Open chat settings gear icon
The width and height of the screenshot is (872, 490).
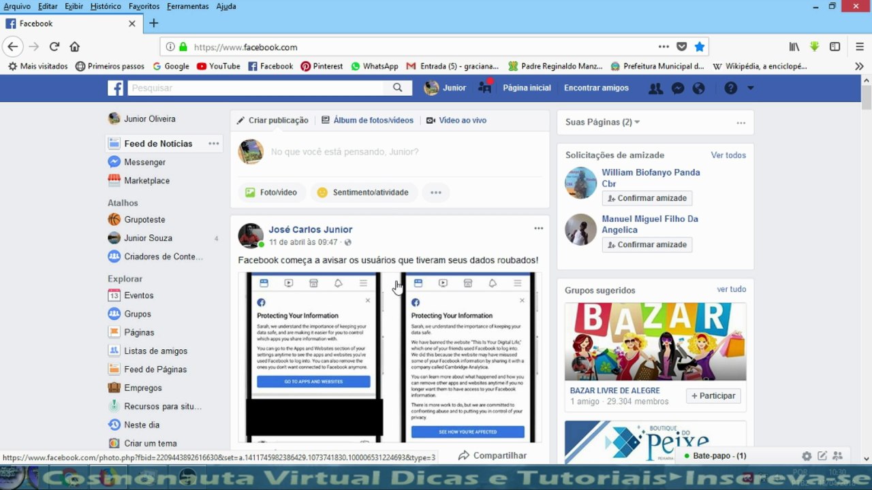[x=807, y=456]
